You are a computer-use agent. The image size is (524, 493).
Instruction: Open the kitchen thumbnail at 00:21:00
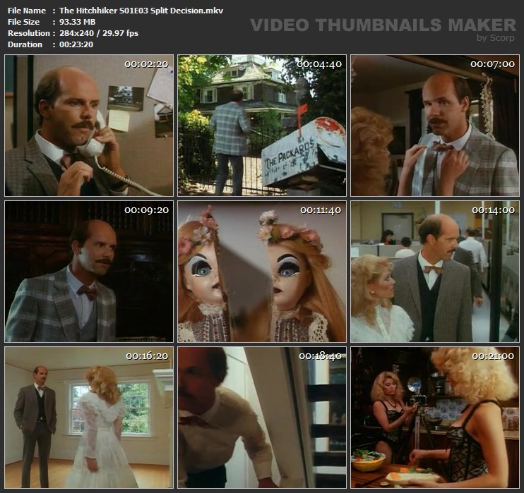point(435,418)
